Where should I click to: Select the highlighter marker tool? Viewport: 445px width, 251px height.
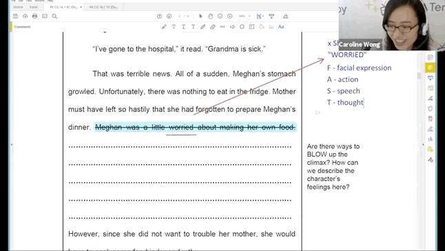164,27
